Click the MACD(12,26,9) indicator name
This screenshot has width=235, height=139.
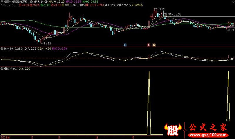(x=14, y=49)
